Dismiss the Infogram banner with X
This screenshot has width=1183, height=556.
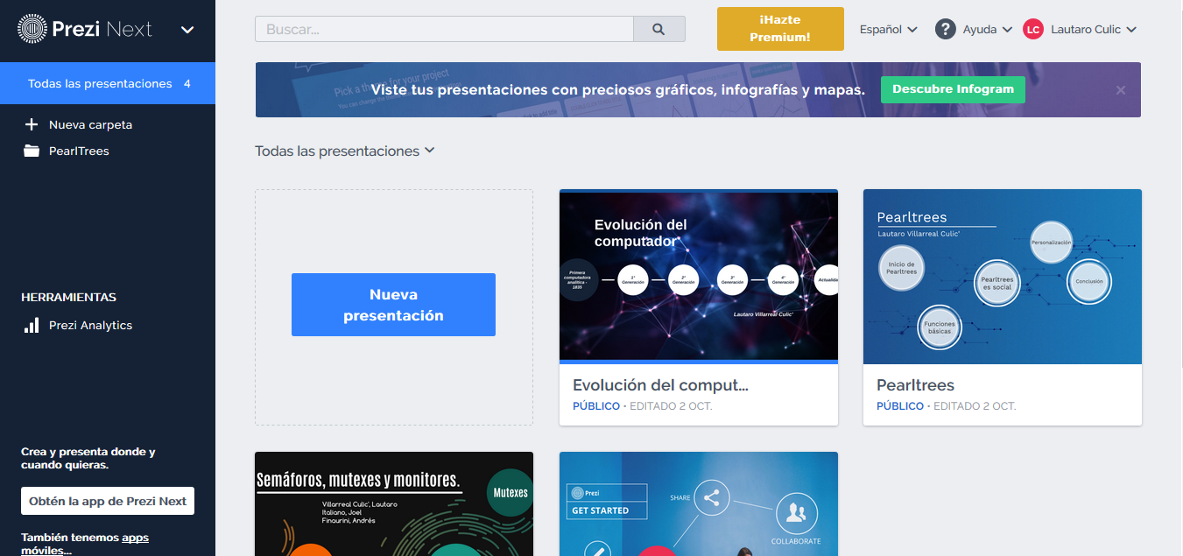click(x=1121, y=89)
